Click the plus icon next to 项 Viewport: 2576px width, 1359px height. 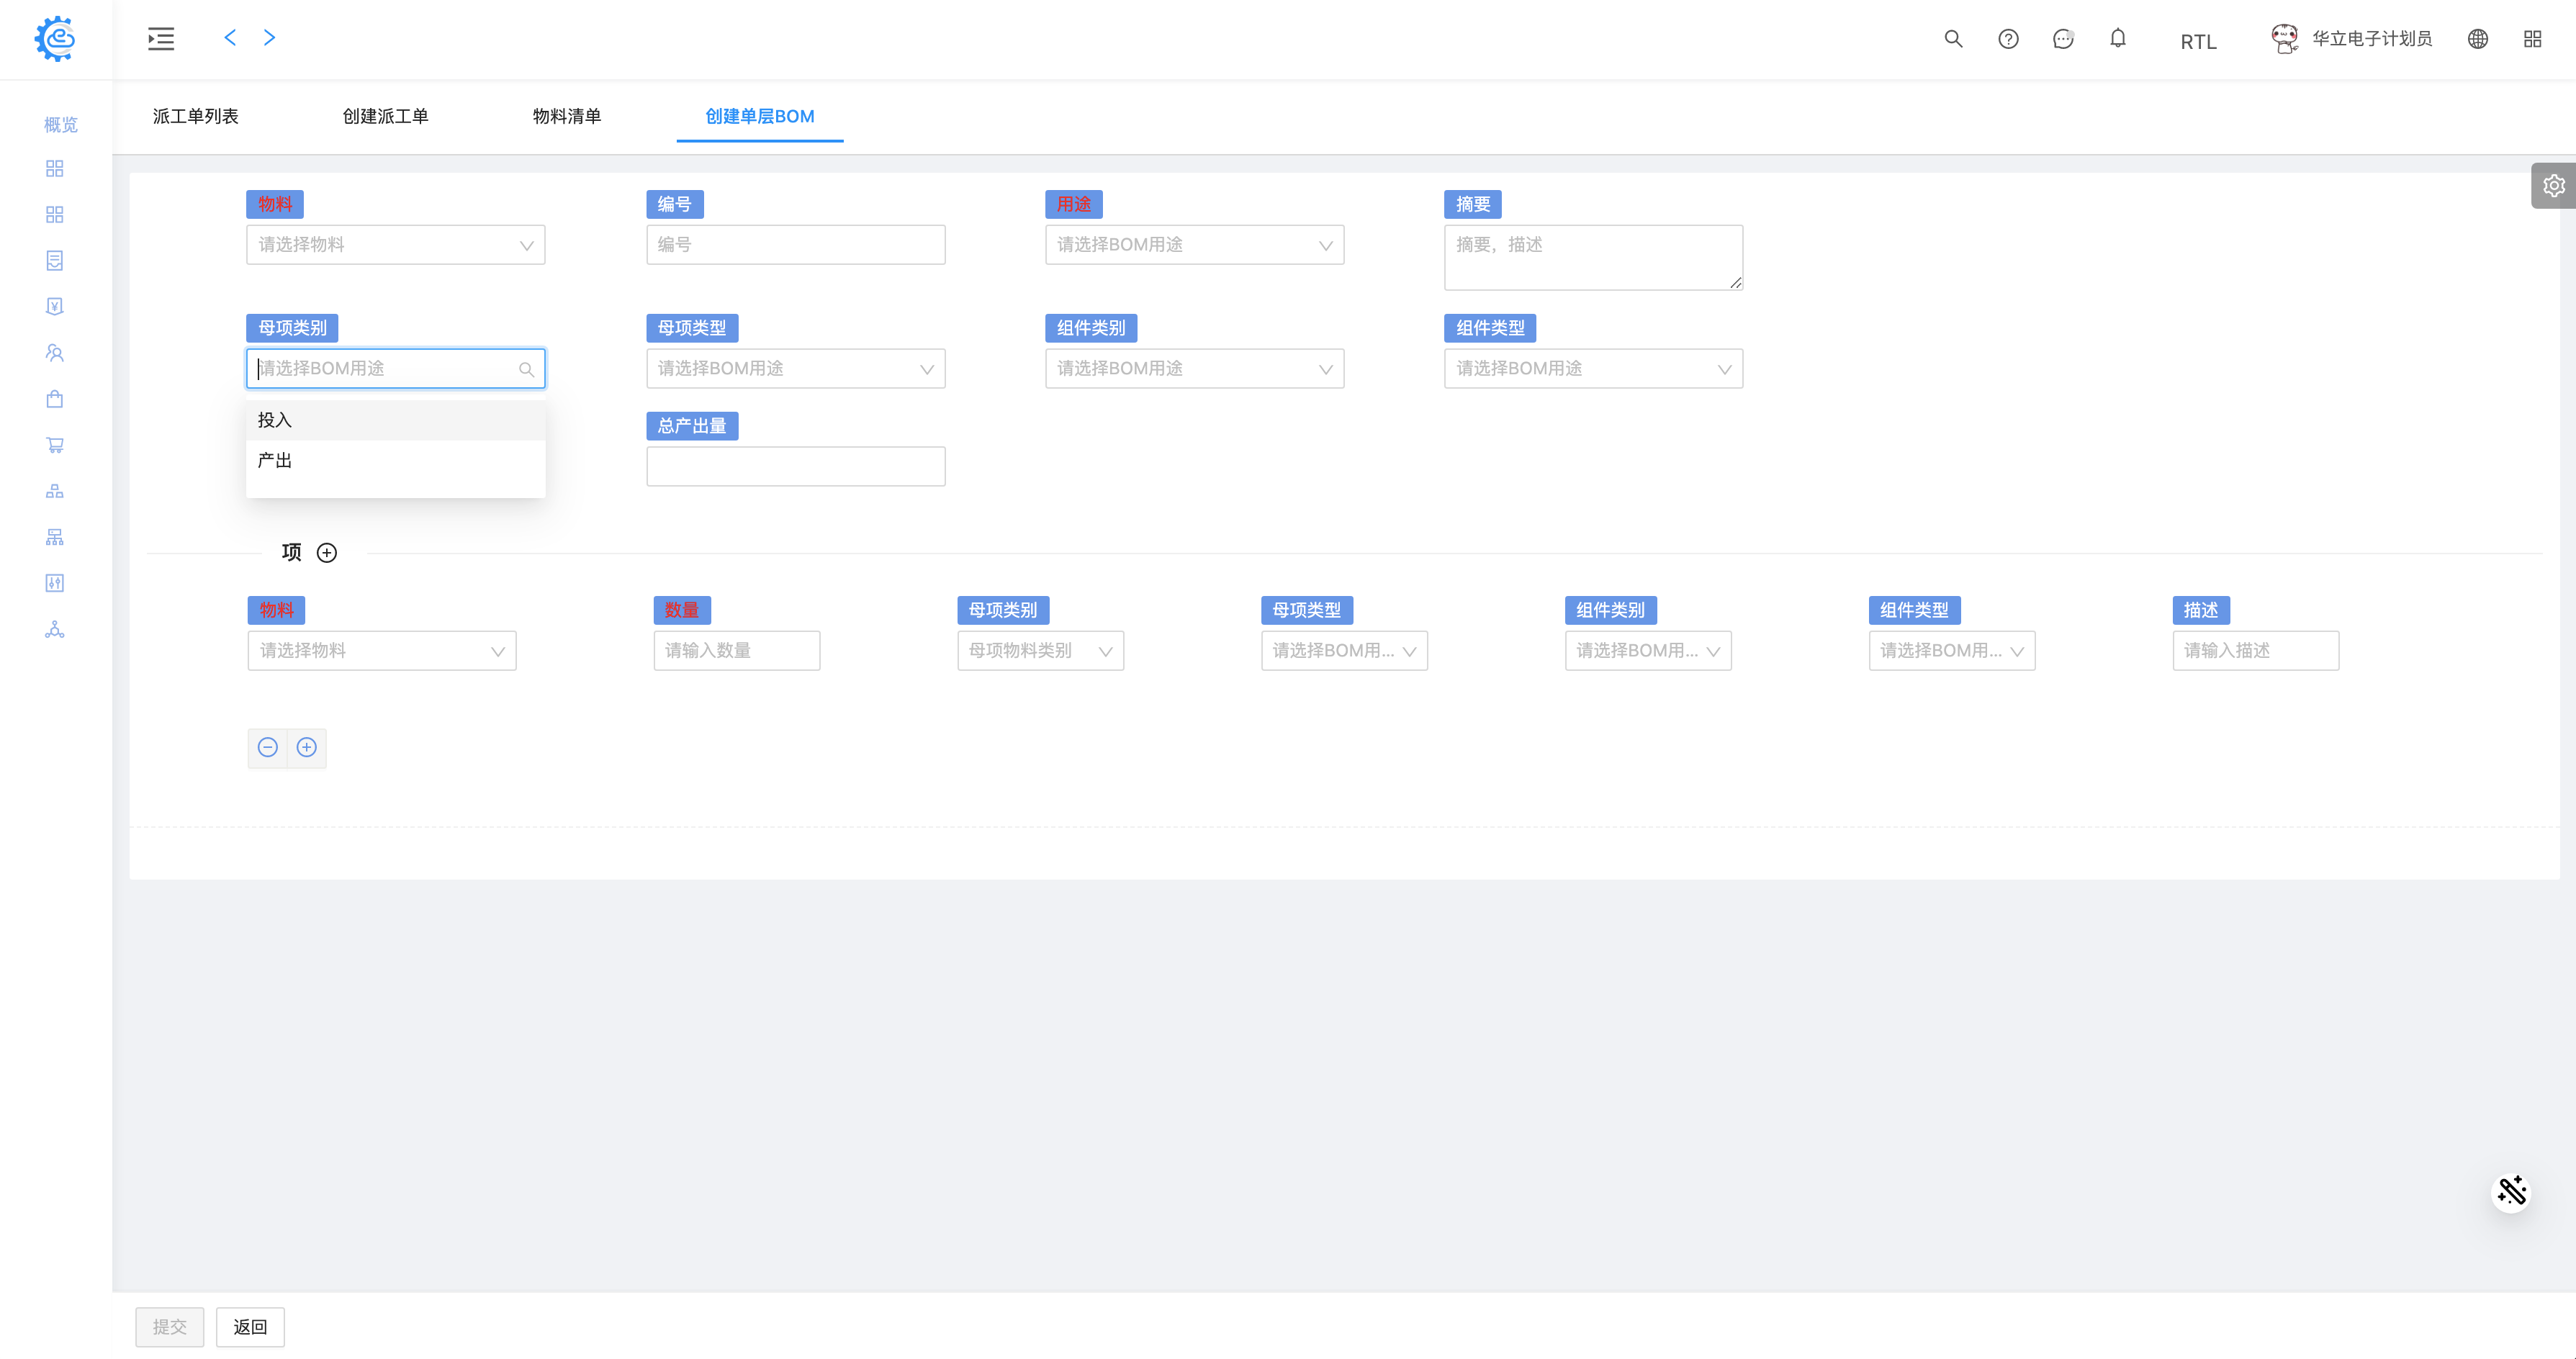coord(327,553)
